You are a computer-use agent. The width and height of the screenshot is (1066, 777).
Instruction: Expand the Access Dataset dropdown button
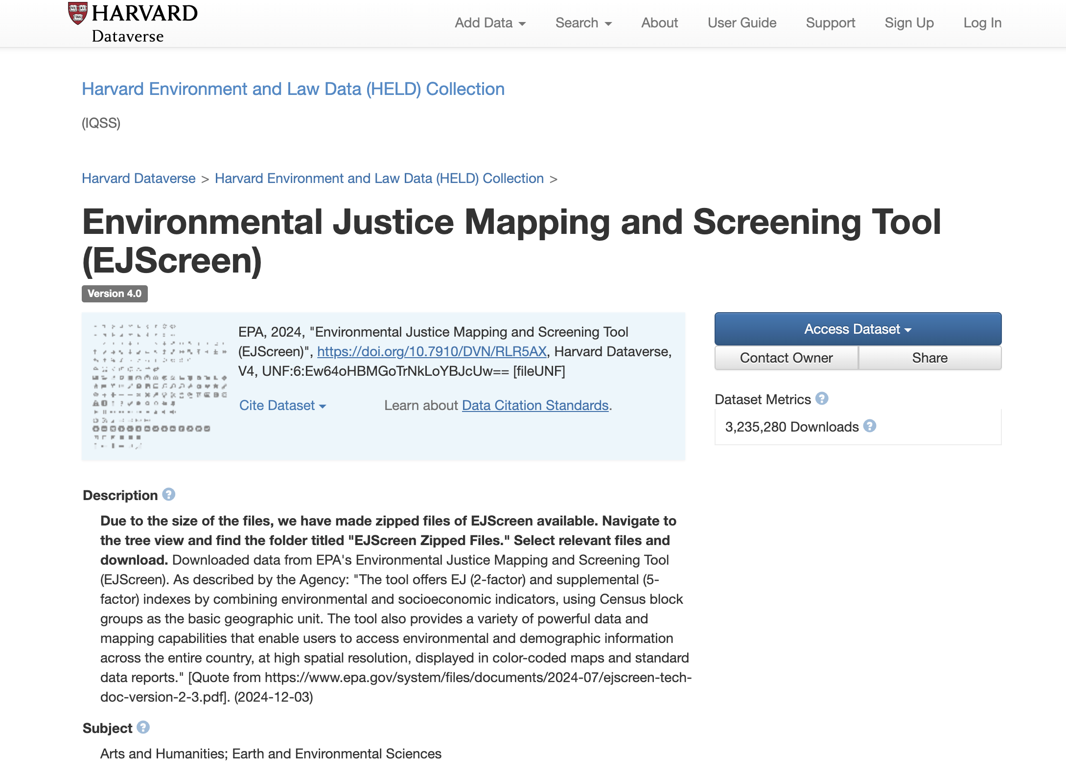pyautogui.click(x=858, y=329)
